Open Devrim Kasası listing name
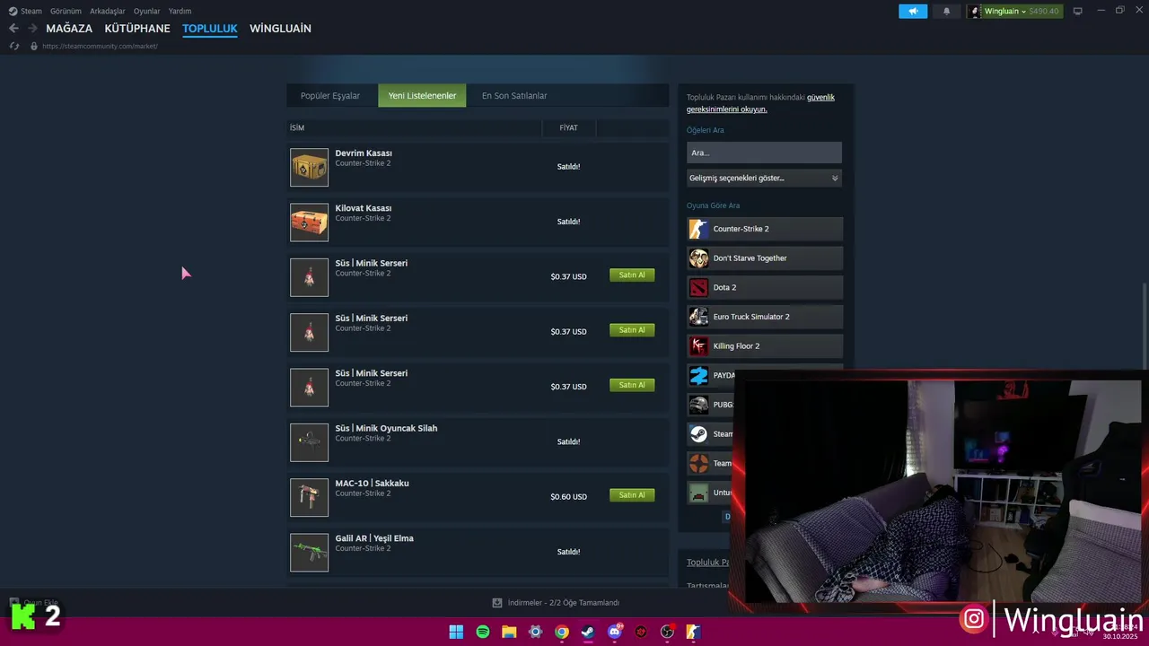 364,153
